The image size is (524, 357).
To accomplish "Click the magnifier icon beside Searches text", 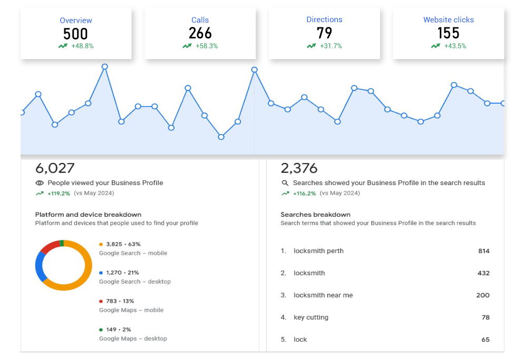I will (x=285, y=183).
